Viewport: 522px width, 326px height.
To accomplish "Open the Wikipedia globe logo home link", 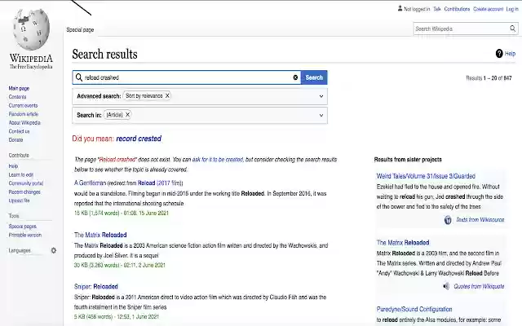I will click(x=31, y=39).
